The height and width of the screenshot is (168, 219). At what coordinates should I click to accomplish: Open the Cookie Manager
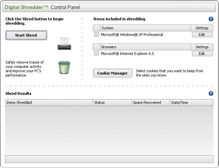click(x=112, y=73)
